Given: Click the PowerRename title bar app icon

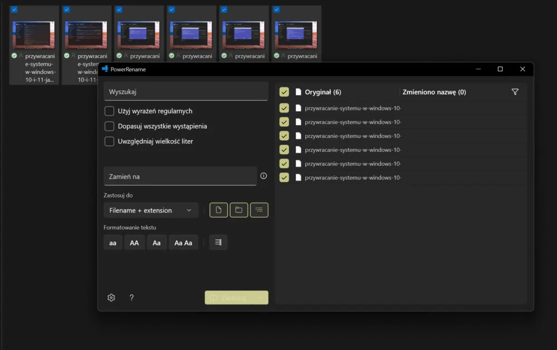Looking at the screenshot, I should click(x=105, y=69).
